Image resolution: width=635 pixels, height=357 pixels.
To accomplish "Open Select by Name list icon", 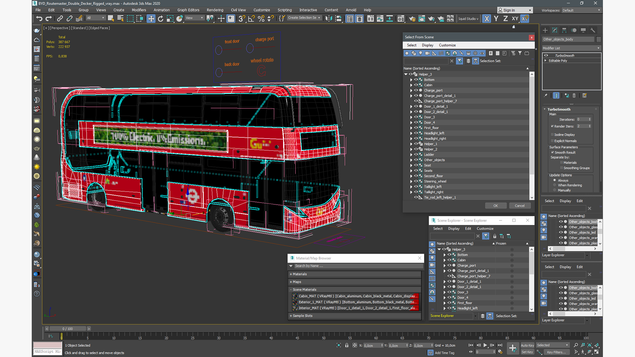I will [x=120, y=19].
